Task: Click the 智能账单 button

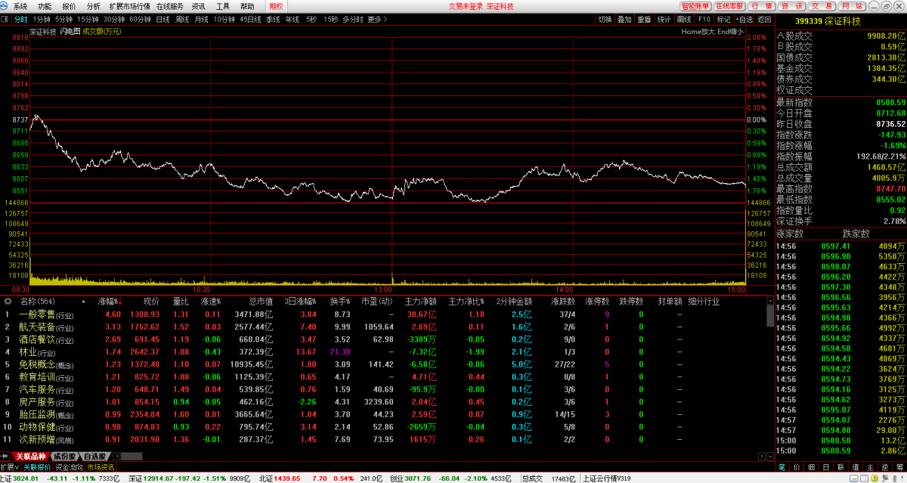Action: point(695,6)
